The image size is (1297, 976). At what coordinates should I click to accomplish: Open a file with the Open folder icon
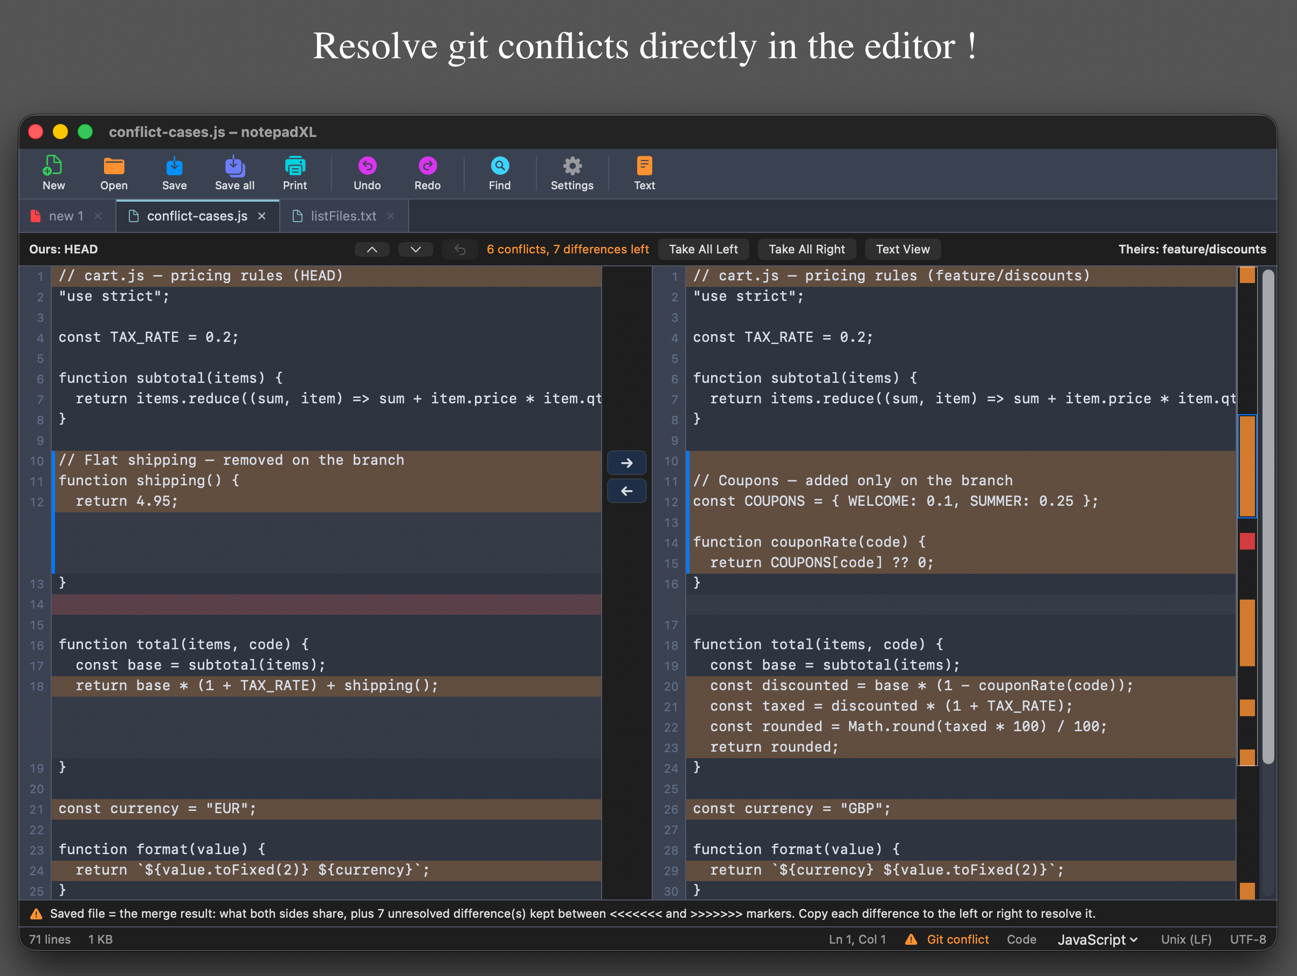(114, 167)
